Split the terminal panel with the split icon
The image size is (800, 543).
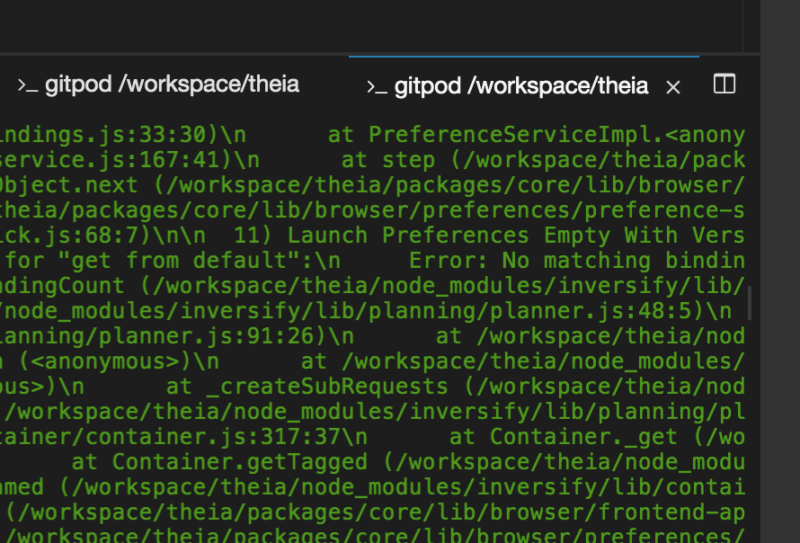coord(724,84)
